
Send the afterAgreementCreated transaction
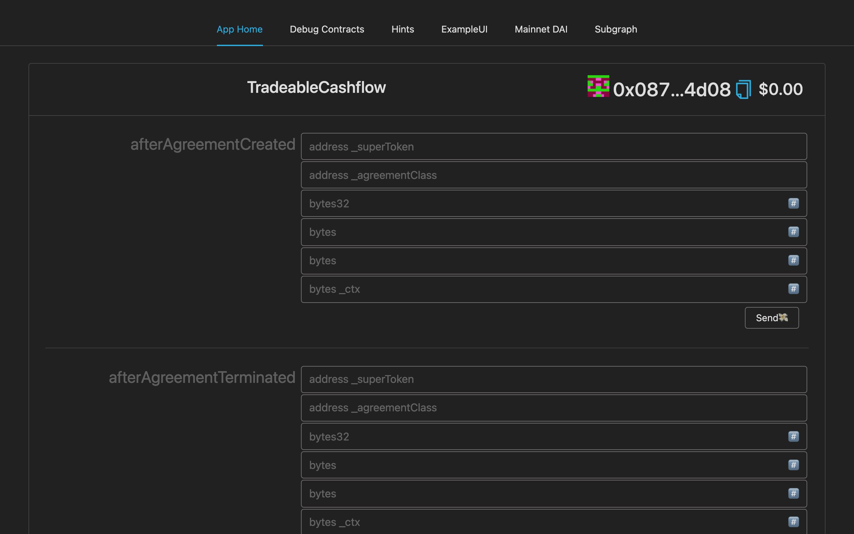point(772,318)
